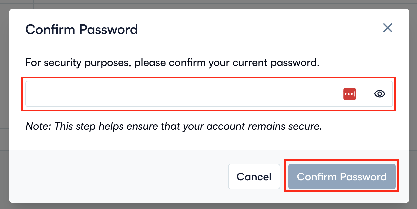Dismiss the dialog via the top-right X icon
Screen dimensions: 417x209
[387, 28]
